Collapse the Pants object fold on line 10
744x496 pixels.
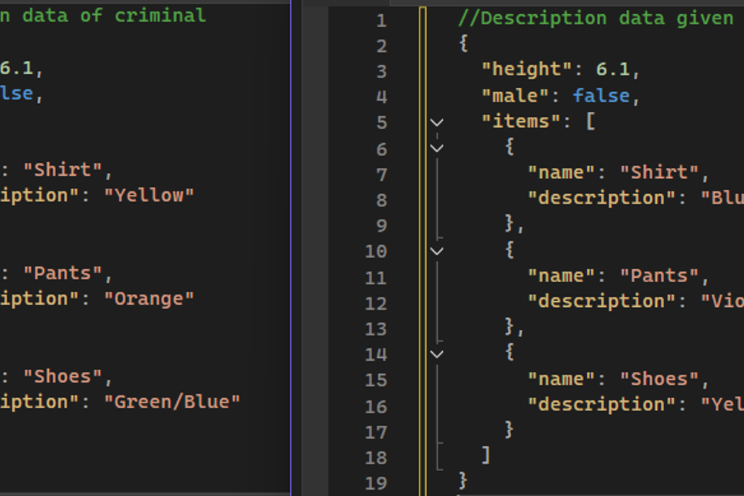(436, 251)
